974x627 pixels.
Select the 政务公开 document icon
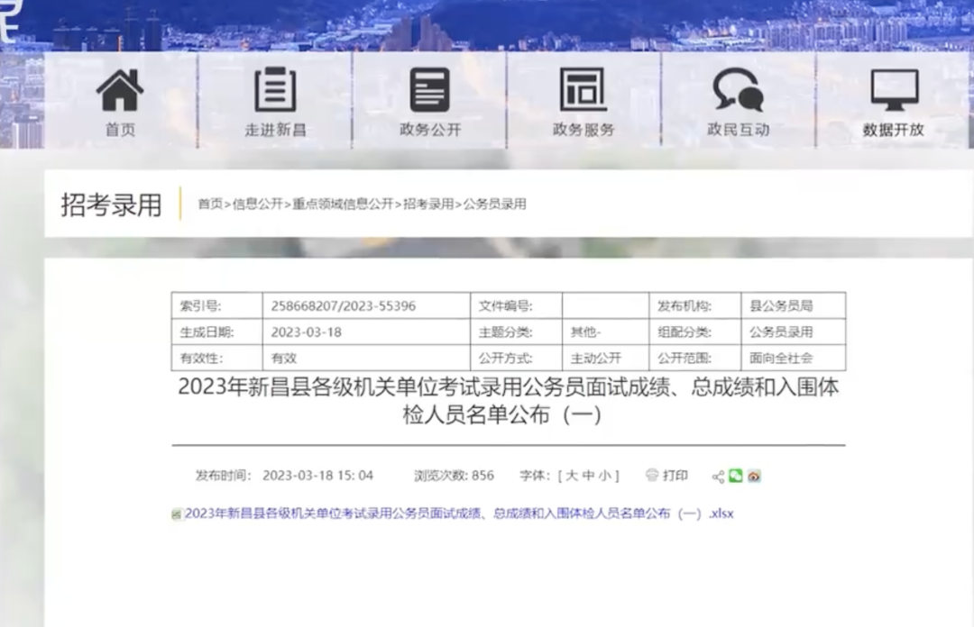tap(430, 90)
